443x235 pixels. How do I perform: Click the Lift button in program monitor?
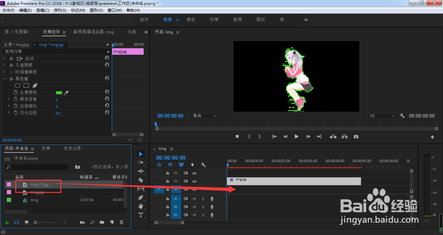click(x=333, y=137)
